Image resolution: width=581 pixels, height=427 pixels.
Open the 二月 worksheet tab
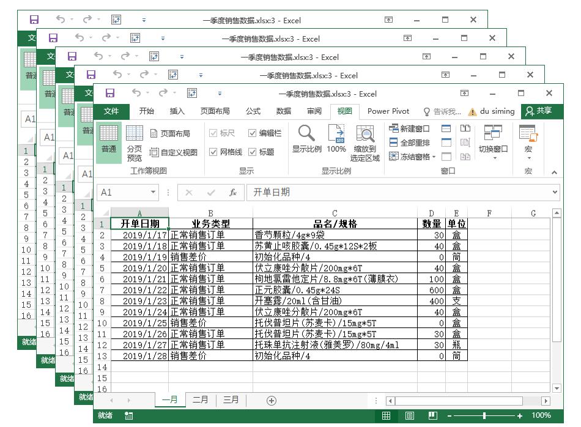(201, 399)
